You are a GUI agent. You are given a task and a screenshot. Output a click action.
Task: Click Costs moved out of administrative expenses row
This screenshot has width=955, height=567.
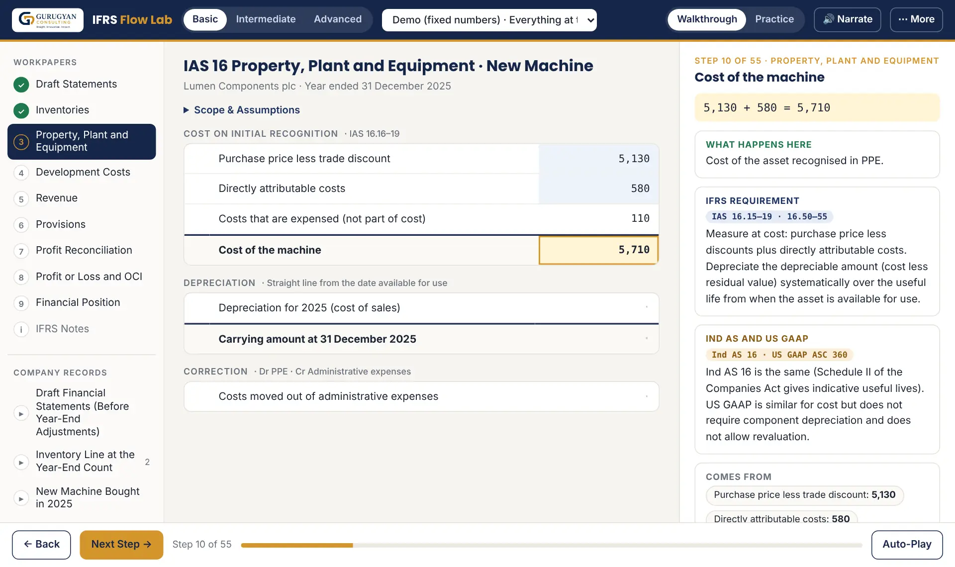pyautogui.click(x=421, y=397)
